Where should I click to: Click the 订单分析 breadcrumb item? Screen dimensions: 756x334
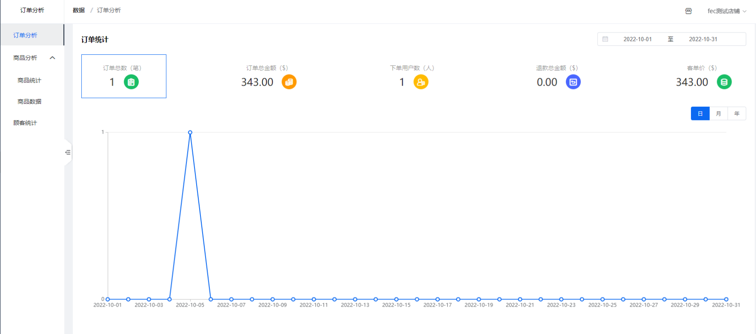pyautogui.click(x=109, y=10)
